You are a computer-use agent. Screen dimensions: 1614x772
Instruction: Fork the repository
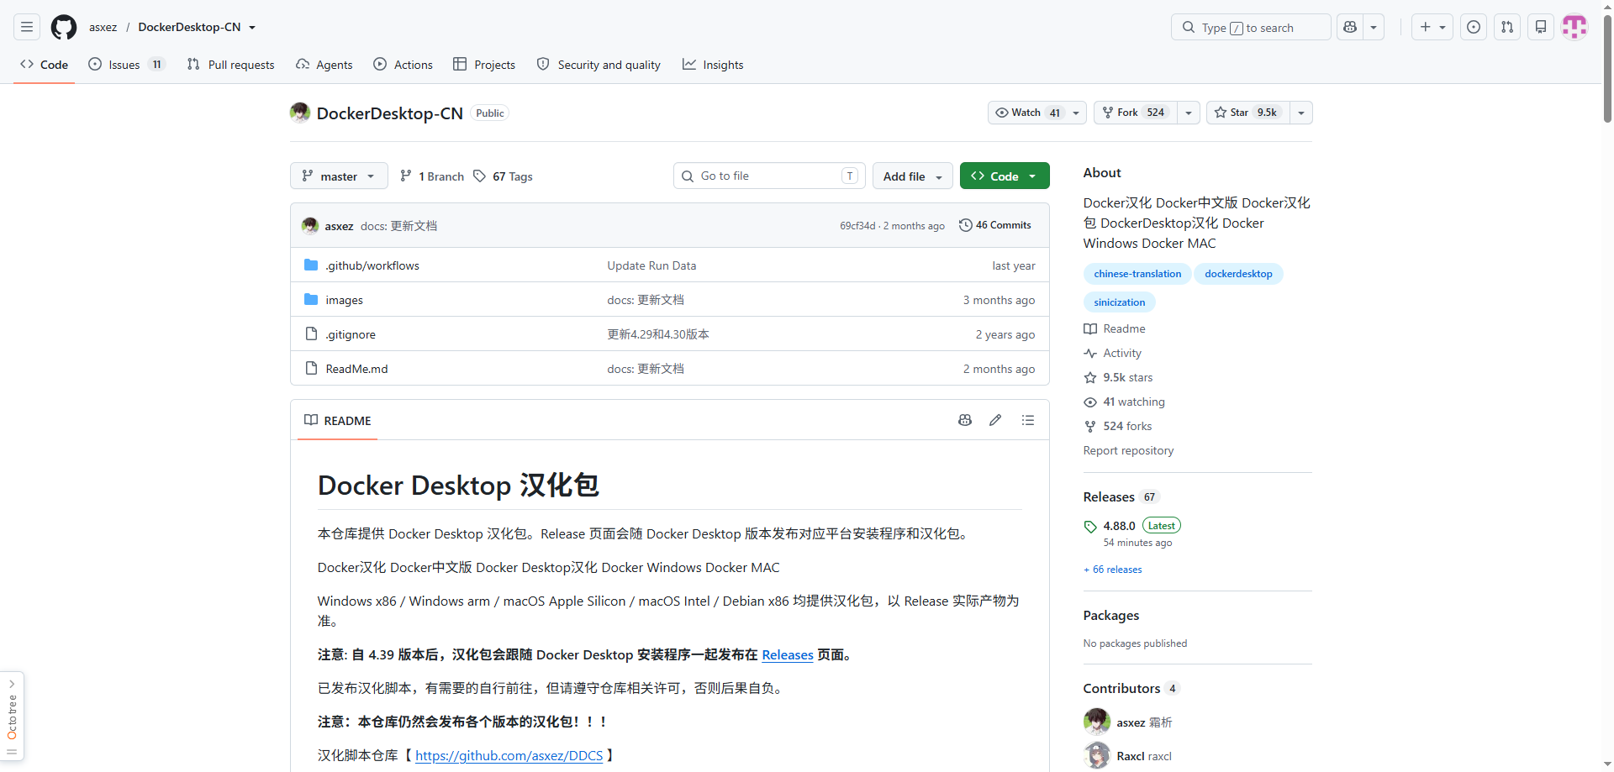[1135, 113]
